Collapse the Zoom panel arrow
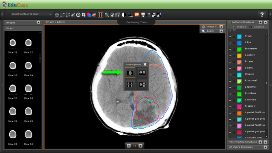The width and height of the screenshot is (272, 153). click(x=221, y=31)
